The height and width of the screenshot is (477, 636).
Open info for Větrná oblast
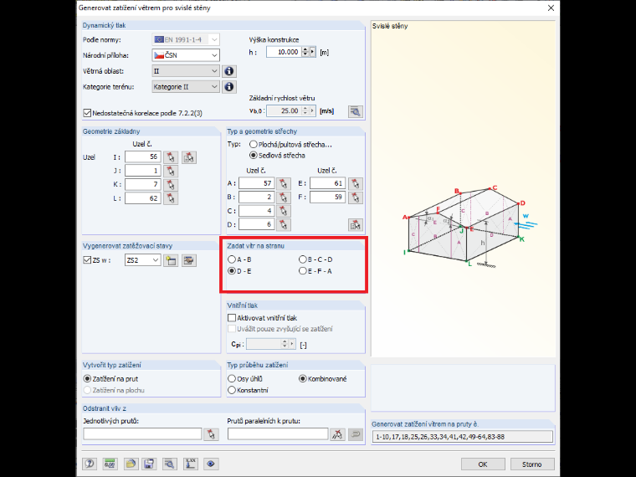[x=229, y=71]
